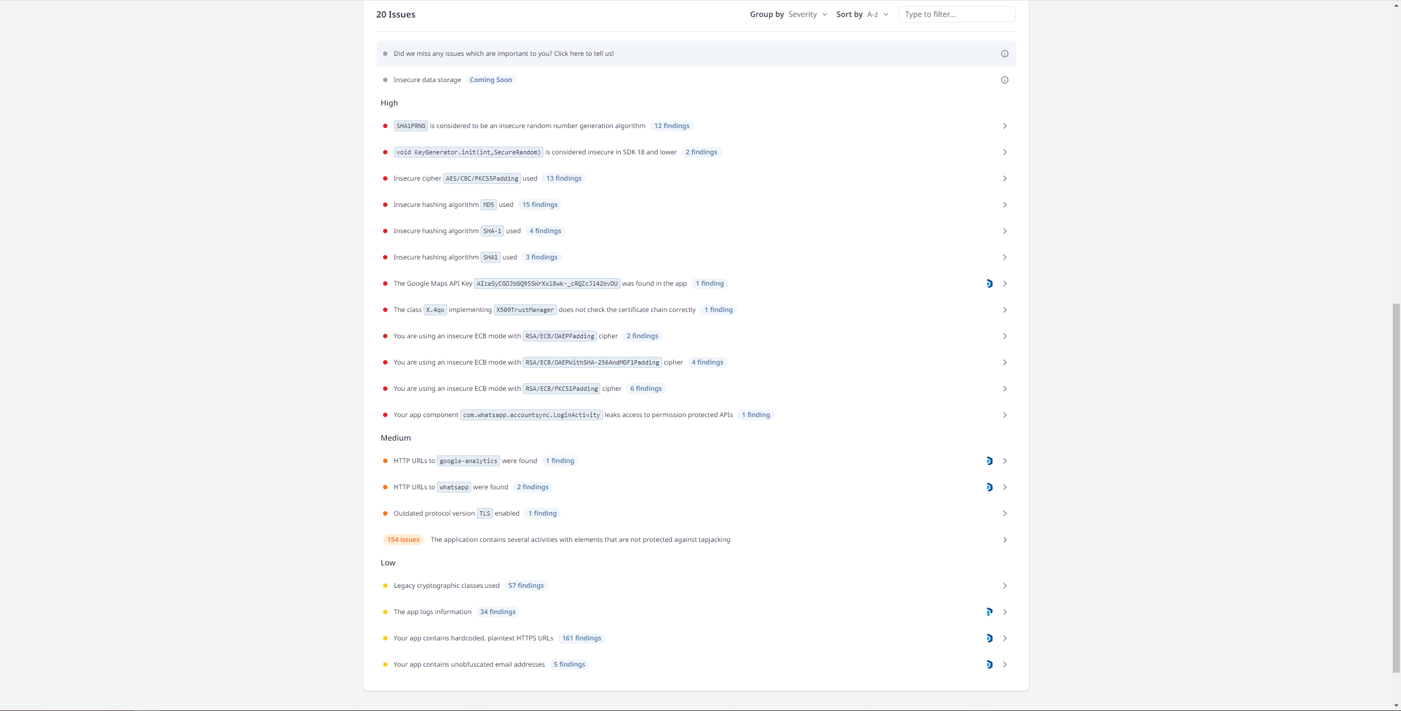
Task: Expand the MD5 hashing algorithm issue chevron
Action: coord(1004,205)
